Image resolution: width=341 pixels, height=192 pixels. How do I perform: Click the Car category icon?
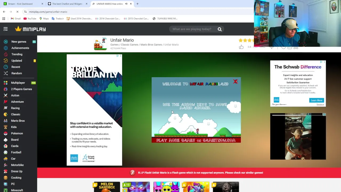(6, 159)
